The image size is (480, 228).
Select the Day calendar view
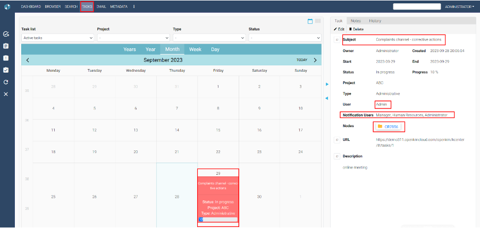215,49
